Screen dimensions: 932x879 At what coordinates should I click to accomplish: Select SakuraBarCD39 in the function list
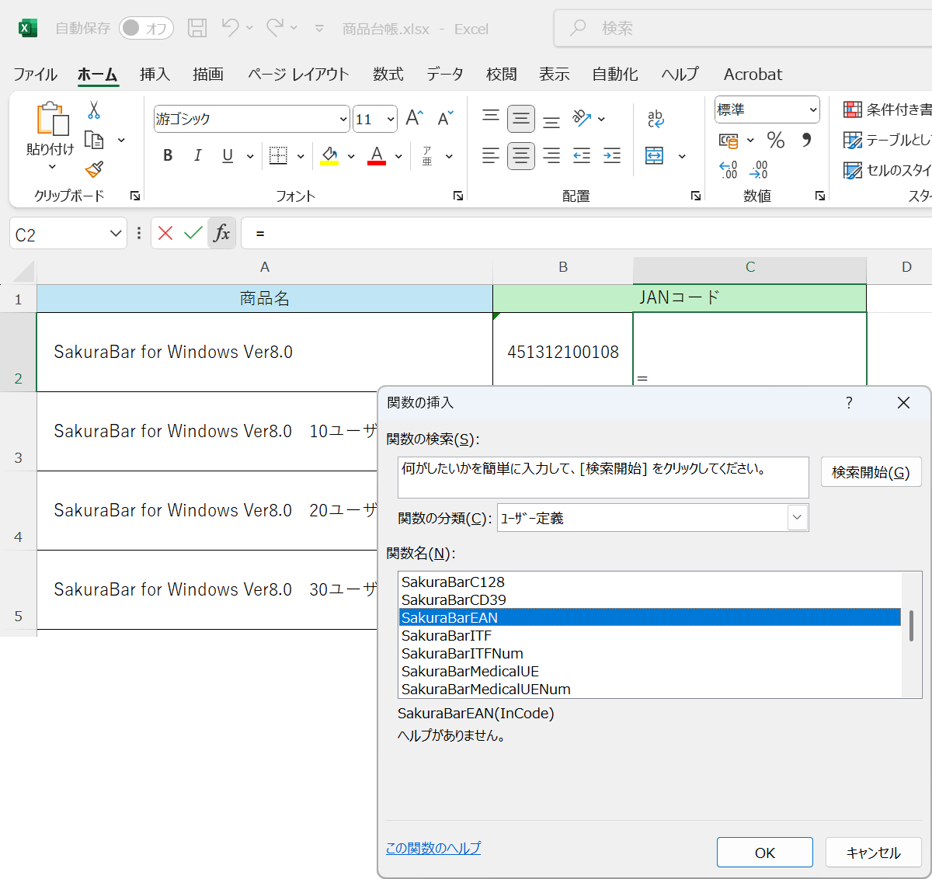[452, 599]
